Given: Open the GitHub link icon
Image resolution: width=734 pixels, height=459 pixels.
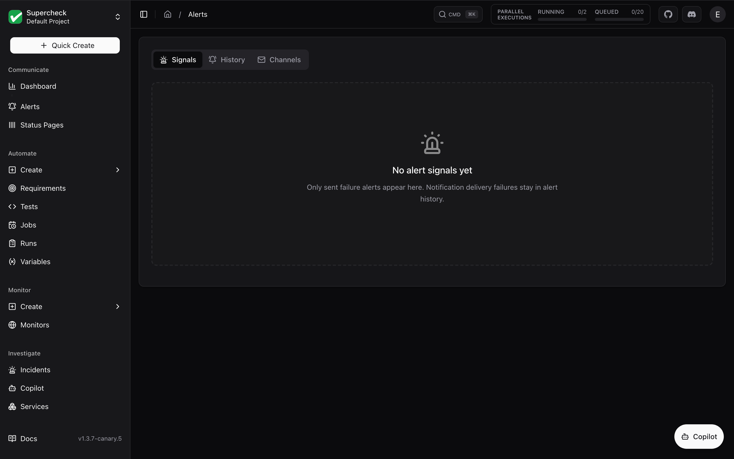Looking at the screenshot, I should pyautogui.click(x=668, y=14).
